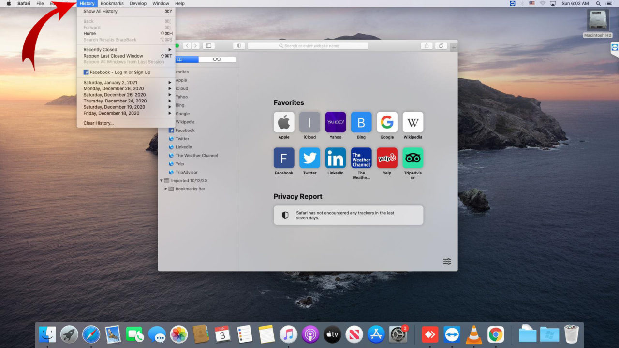Expand the Recently Closed submenu
The width and height of the screenshot is (619, 348).
pyautogui.click(x=126, y=50)
